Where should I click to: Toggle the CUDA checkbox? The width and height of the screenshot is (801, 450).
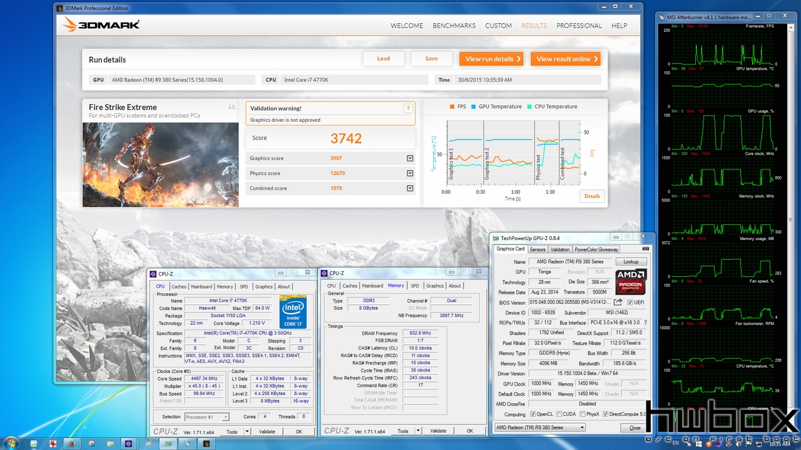point(559,414)
